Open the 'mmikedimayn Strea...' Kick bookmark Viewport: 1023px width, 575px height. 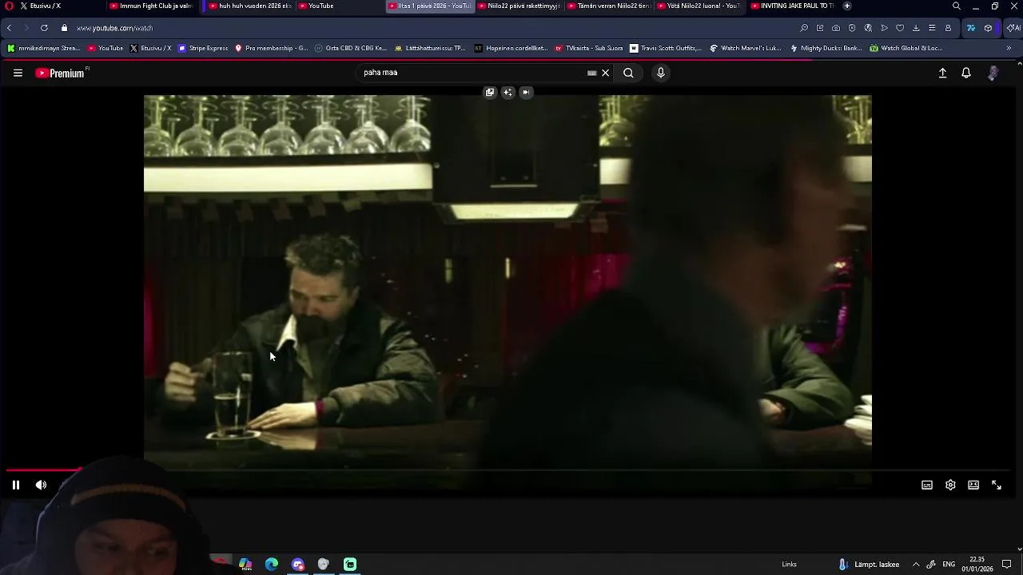[x=44, y=48]
